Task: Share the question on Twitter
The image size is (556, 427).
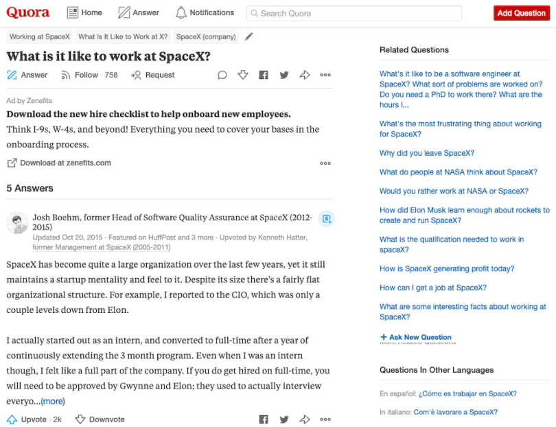Action: (284, 75)
